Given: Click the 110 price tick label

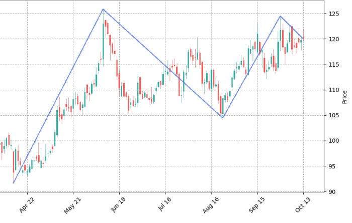Looking at the screenshot, I should 334,90.
